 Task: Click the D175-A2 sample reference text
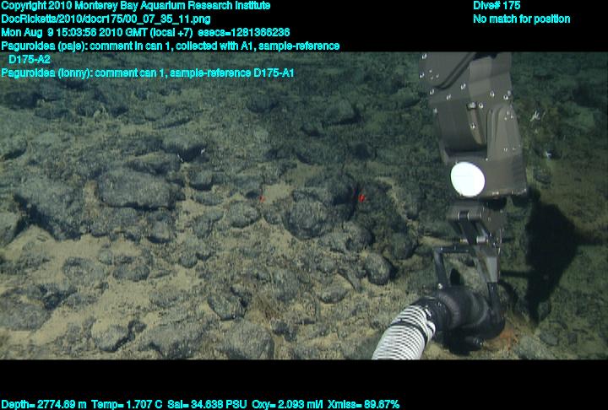coord(29,60)
